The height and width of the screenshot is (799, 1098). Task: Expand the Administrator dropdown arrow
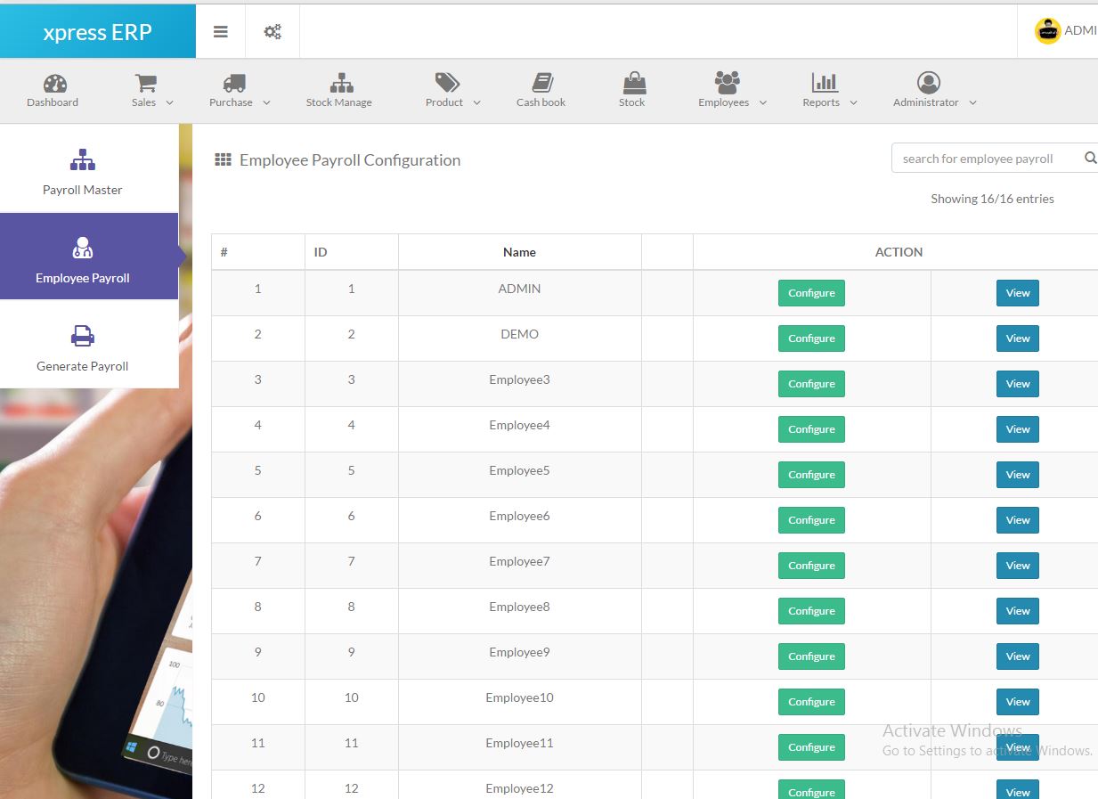(972, 103)
